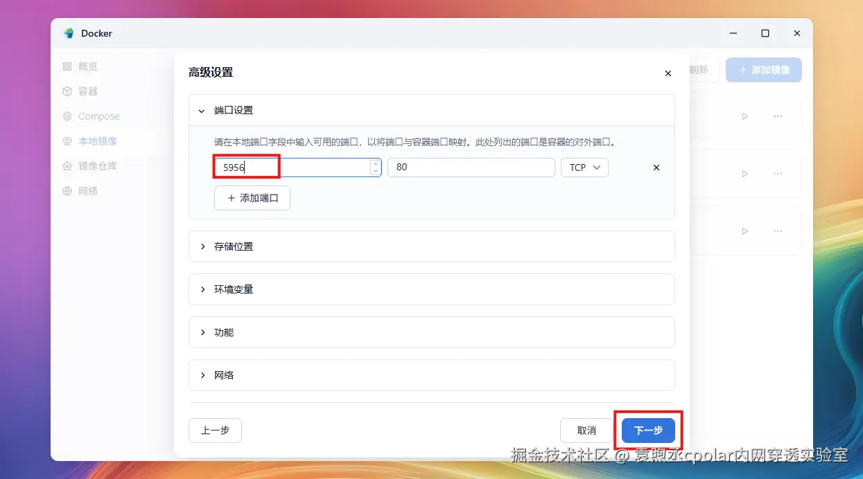Click the Docker whale logo
Screen dimensions: 863x479
[x=68, y=33]
